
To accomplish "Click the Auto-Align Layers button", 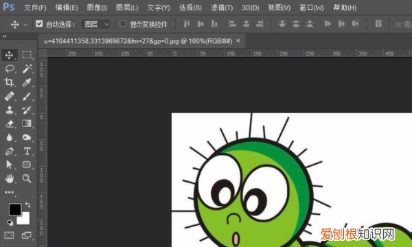I will [x=378, y=23].
